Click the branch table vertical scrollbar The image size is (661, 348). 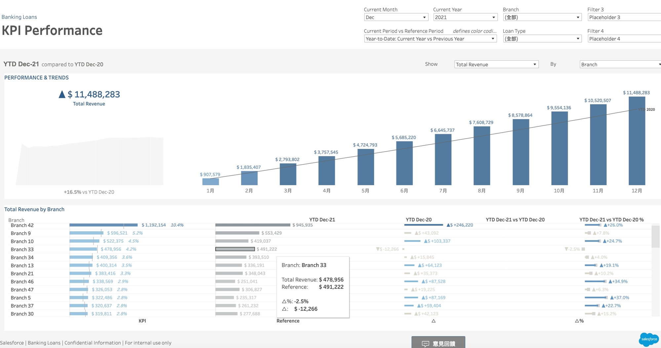point(655,236)
